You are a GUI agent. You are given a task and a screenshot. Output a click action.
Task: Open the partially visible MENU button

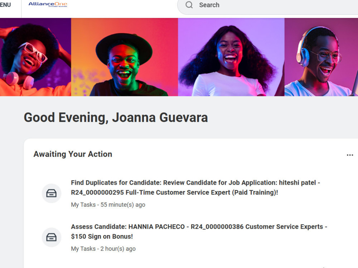point(5,5)
